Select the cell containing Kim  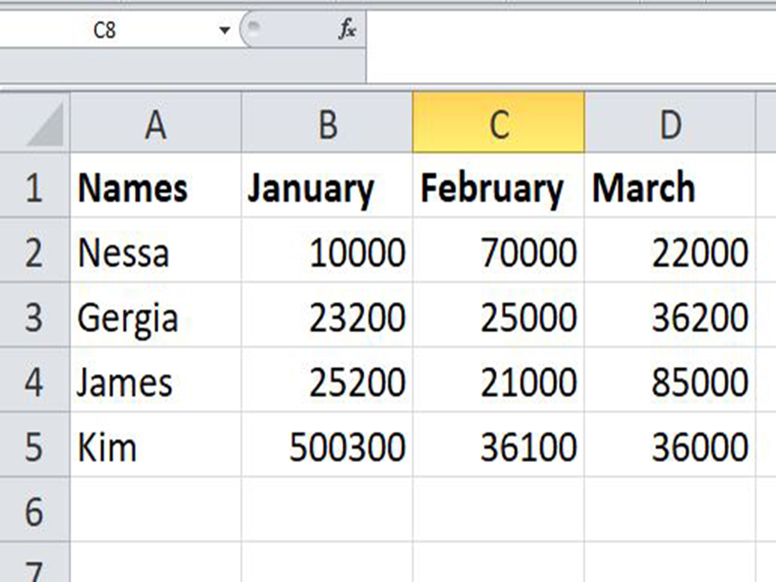(155, 447)
